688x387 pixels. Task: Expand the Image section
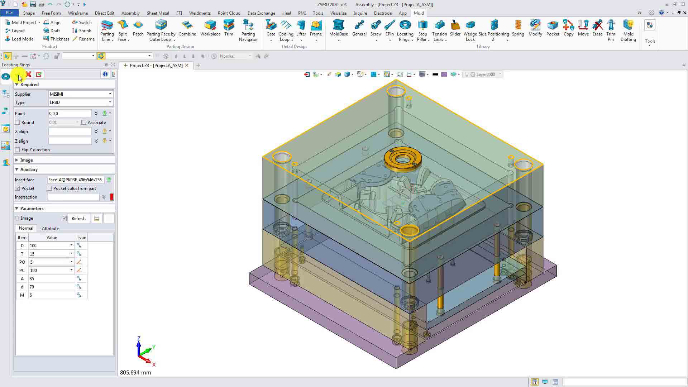[x=17, y=160]
